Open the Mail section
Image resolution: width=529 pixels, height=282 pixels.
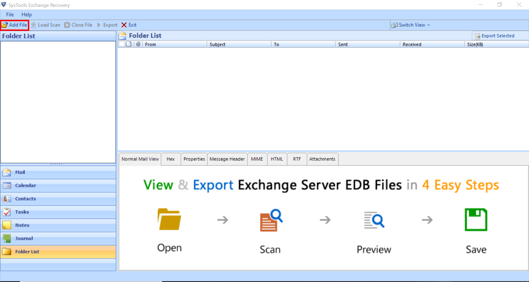tap(20, 172)
